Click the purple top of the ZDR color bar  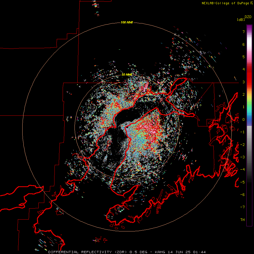tap(249, 28)
